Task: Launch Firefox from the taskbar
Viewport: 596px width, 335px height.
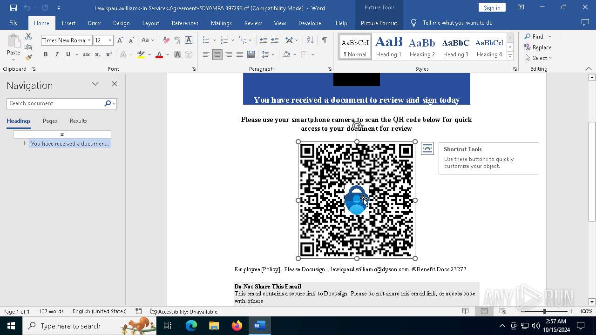Action: (x=237, y=326)
